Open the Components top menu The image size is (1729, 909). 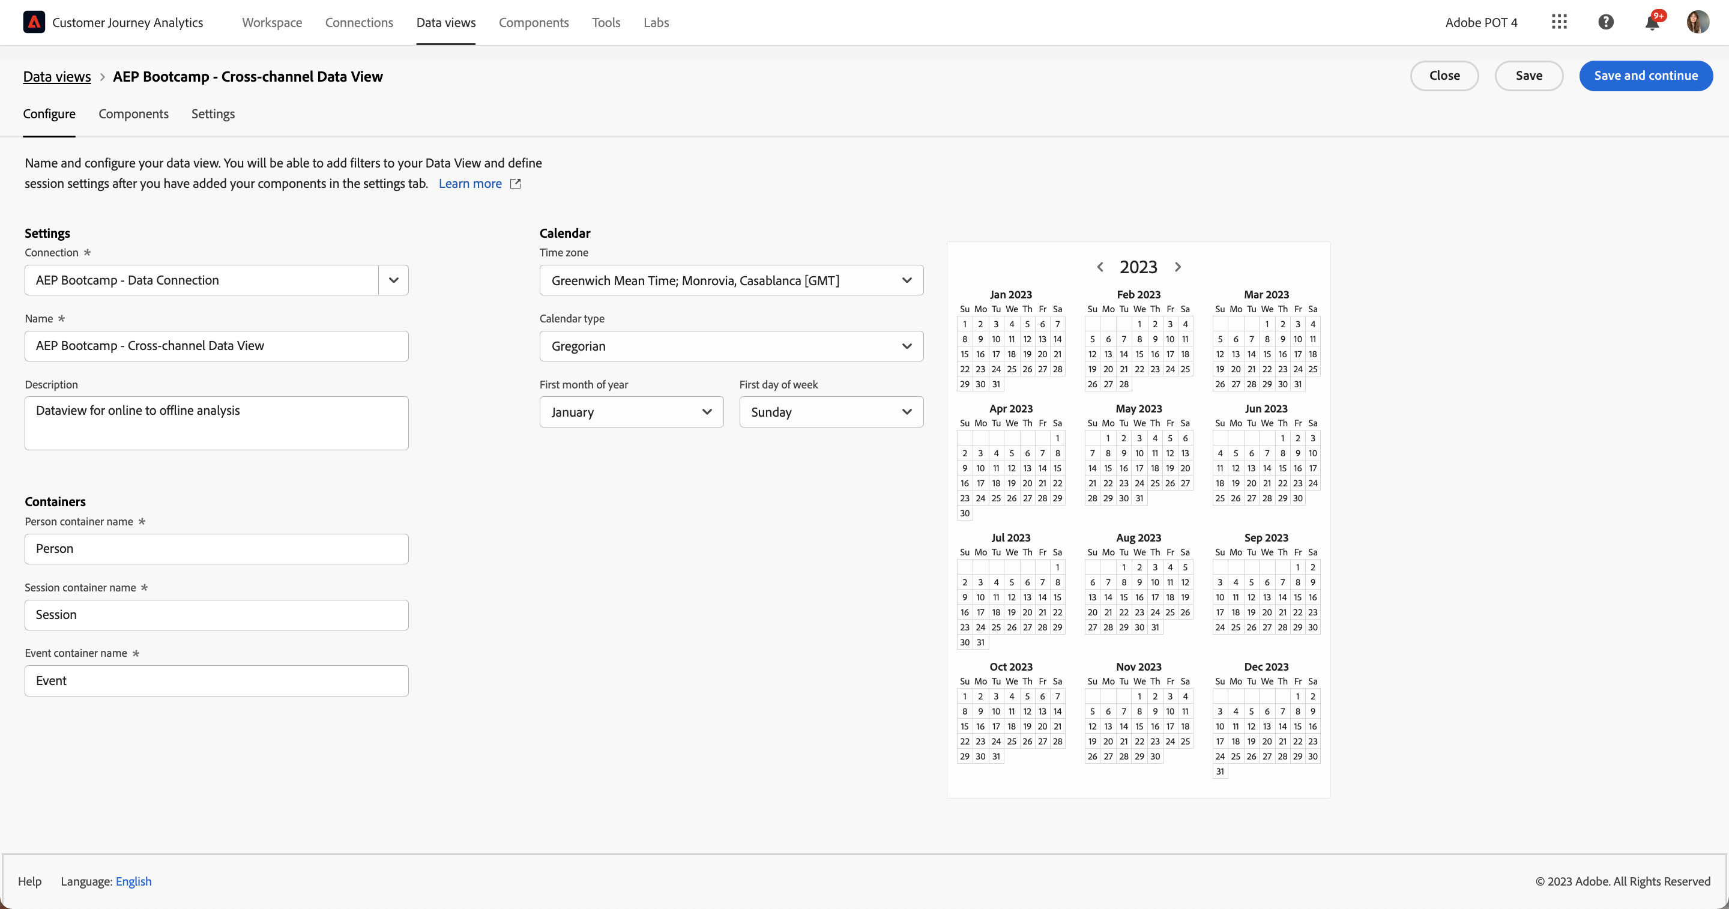point(534,22)
